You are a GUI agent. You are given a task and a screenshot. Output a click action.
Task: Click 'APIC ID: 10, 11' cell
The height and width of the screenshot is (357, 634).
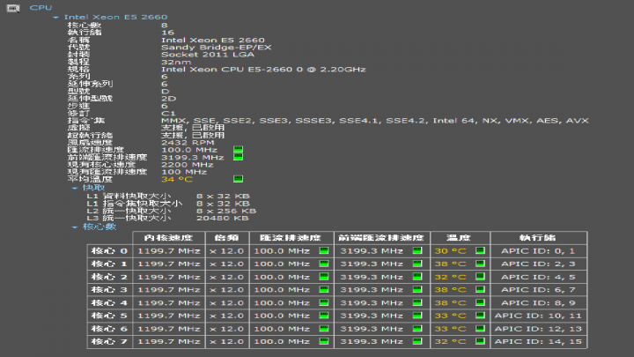click(538, 316)
